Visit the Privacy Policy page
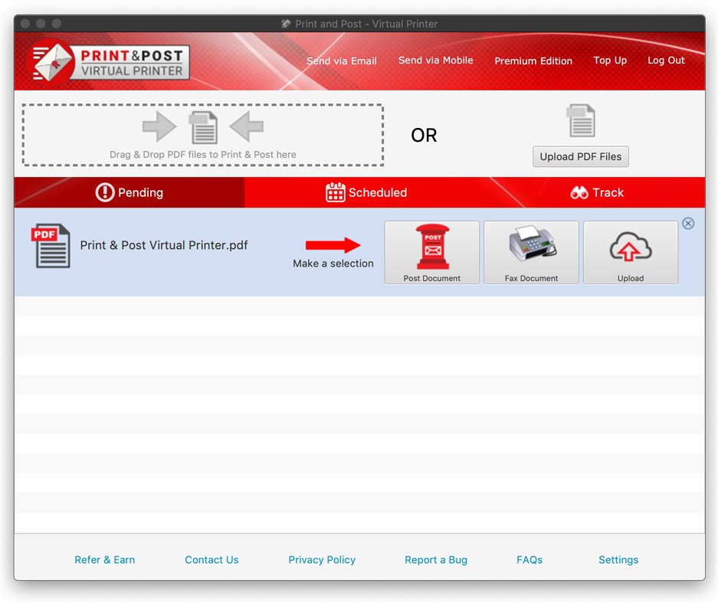The height and width of the screenshot is (603, 718). point(321,560)
